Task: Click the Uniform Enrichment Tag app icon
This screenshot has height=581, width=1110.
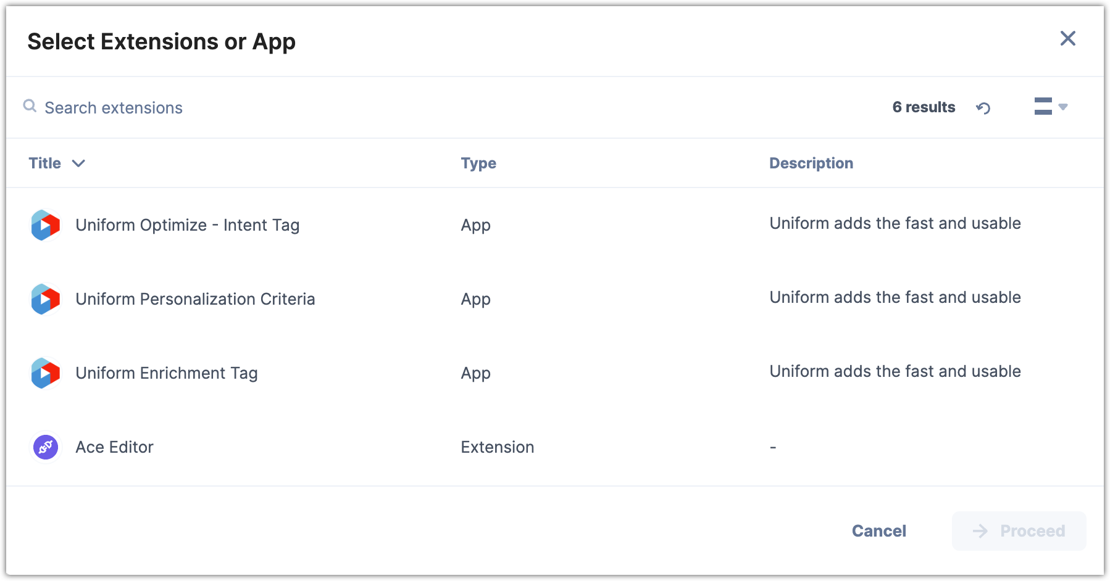Action: (45, 373)
